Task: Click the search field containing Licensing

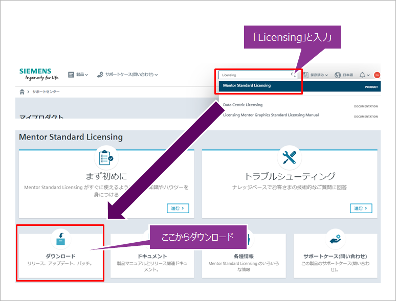Action: pyautogui.click(x=258, y=75)
